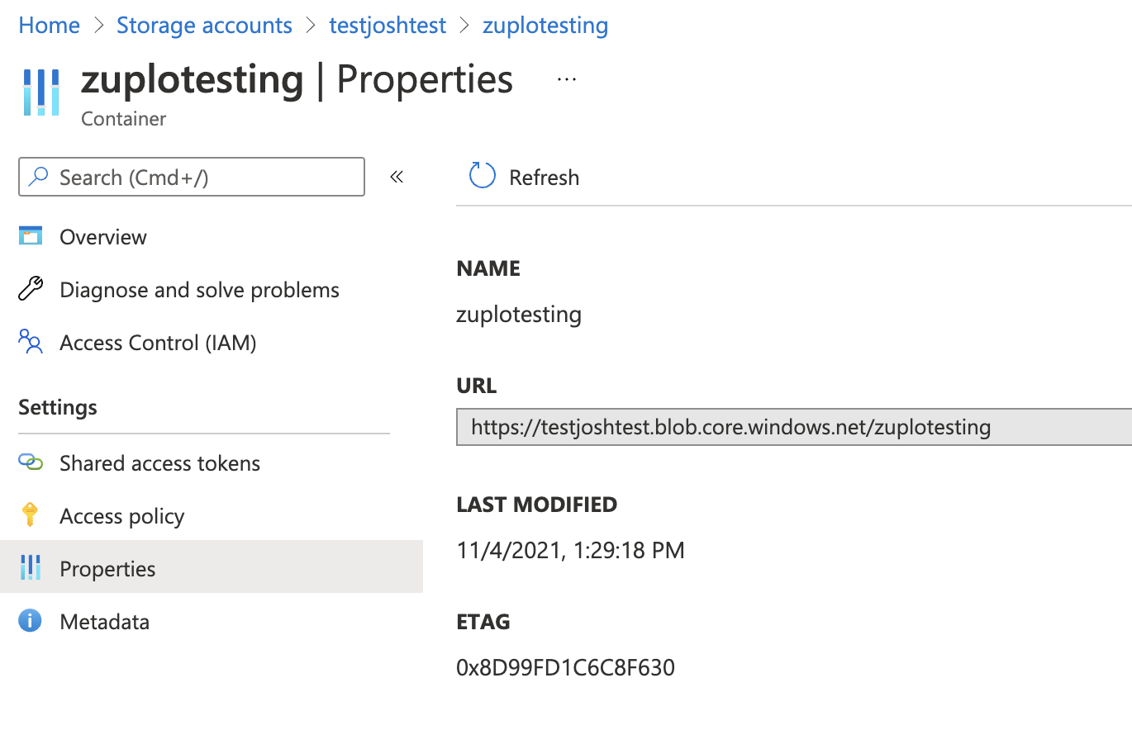Open testjoshtest breadcrumb link

tap(387, 26)
